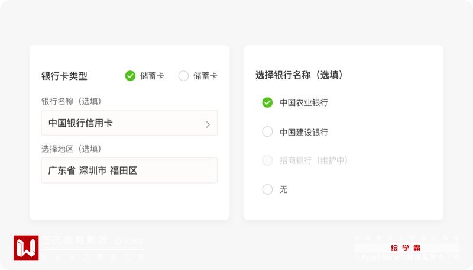This screenshot has width=473, height=270.
Task: Select the unchecked 储蓄卡 radio button
Action: click(x=183, y=76)
